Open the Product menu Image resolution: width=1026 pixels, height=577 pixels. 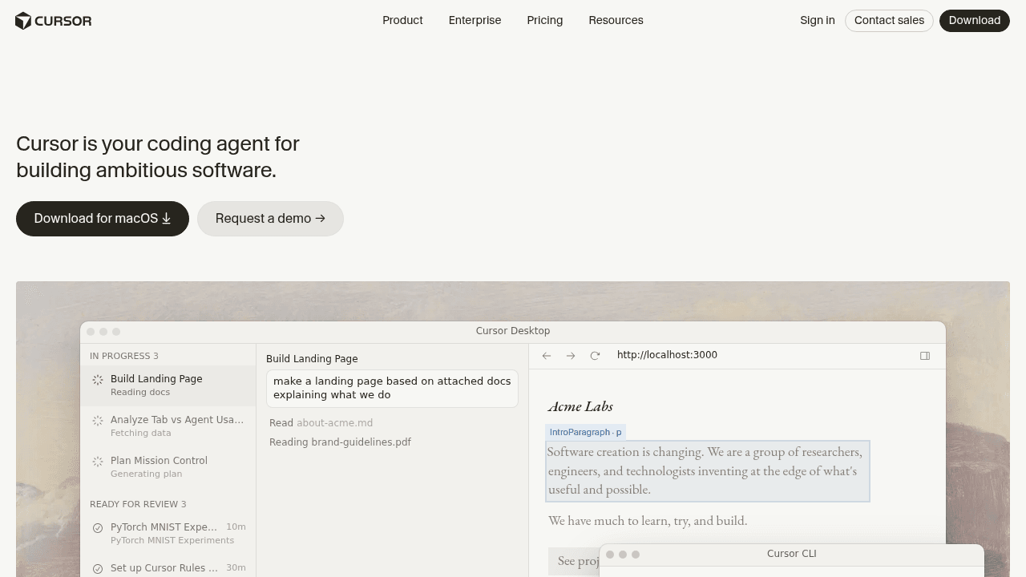coord(402,20)
